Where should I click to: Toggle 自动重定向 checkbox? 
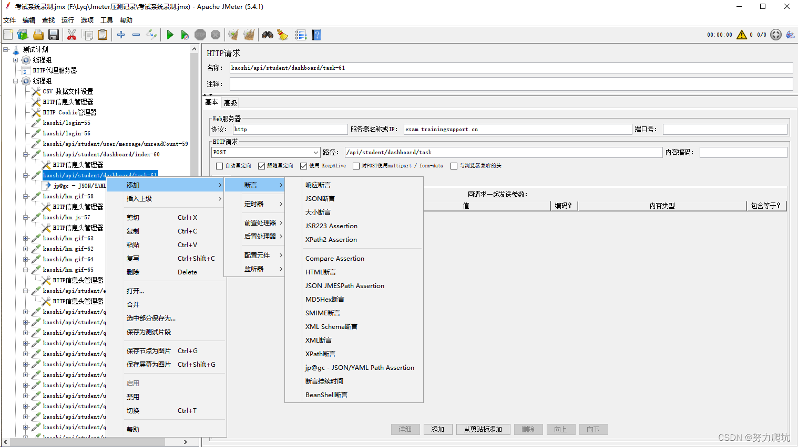click(220, 166)
